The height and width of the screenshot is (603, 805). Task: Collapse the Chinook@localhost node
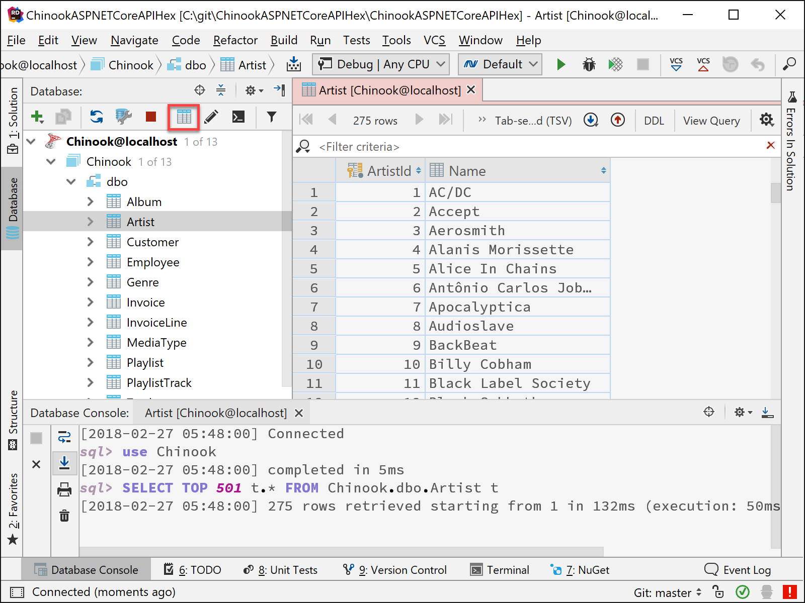(x=31, y=142)
